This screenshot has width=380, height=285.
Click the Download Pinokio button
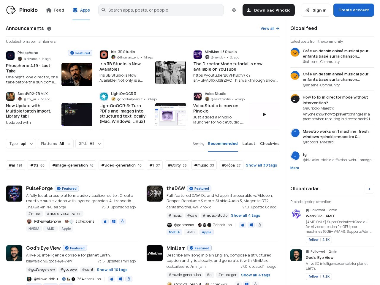(x=269, y=10)
